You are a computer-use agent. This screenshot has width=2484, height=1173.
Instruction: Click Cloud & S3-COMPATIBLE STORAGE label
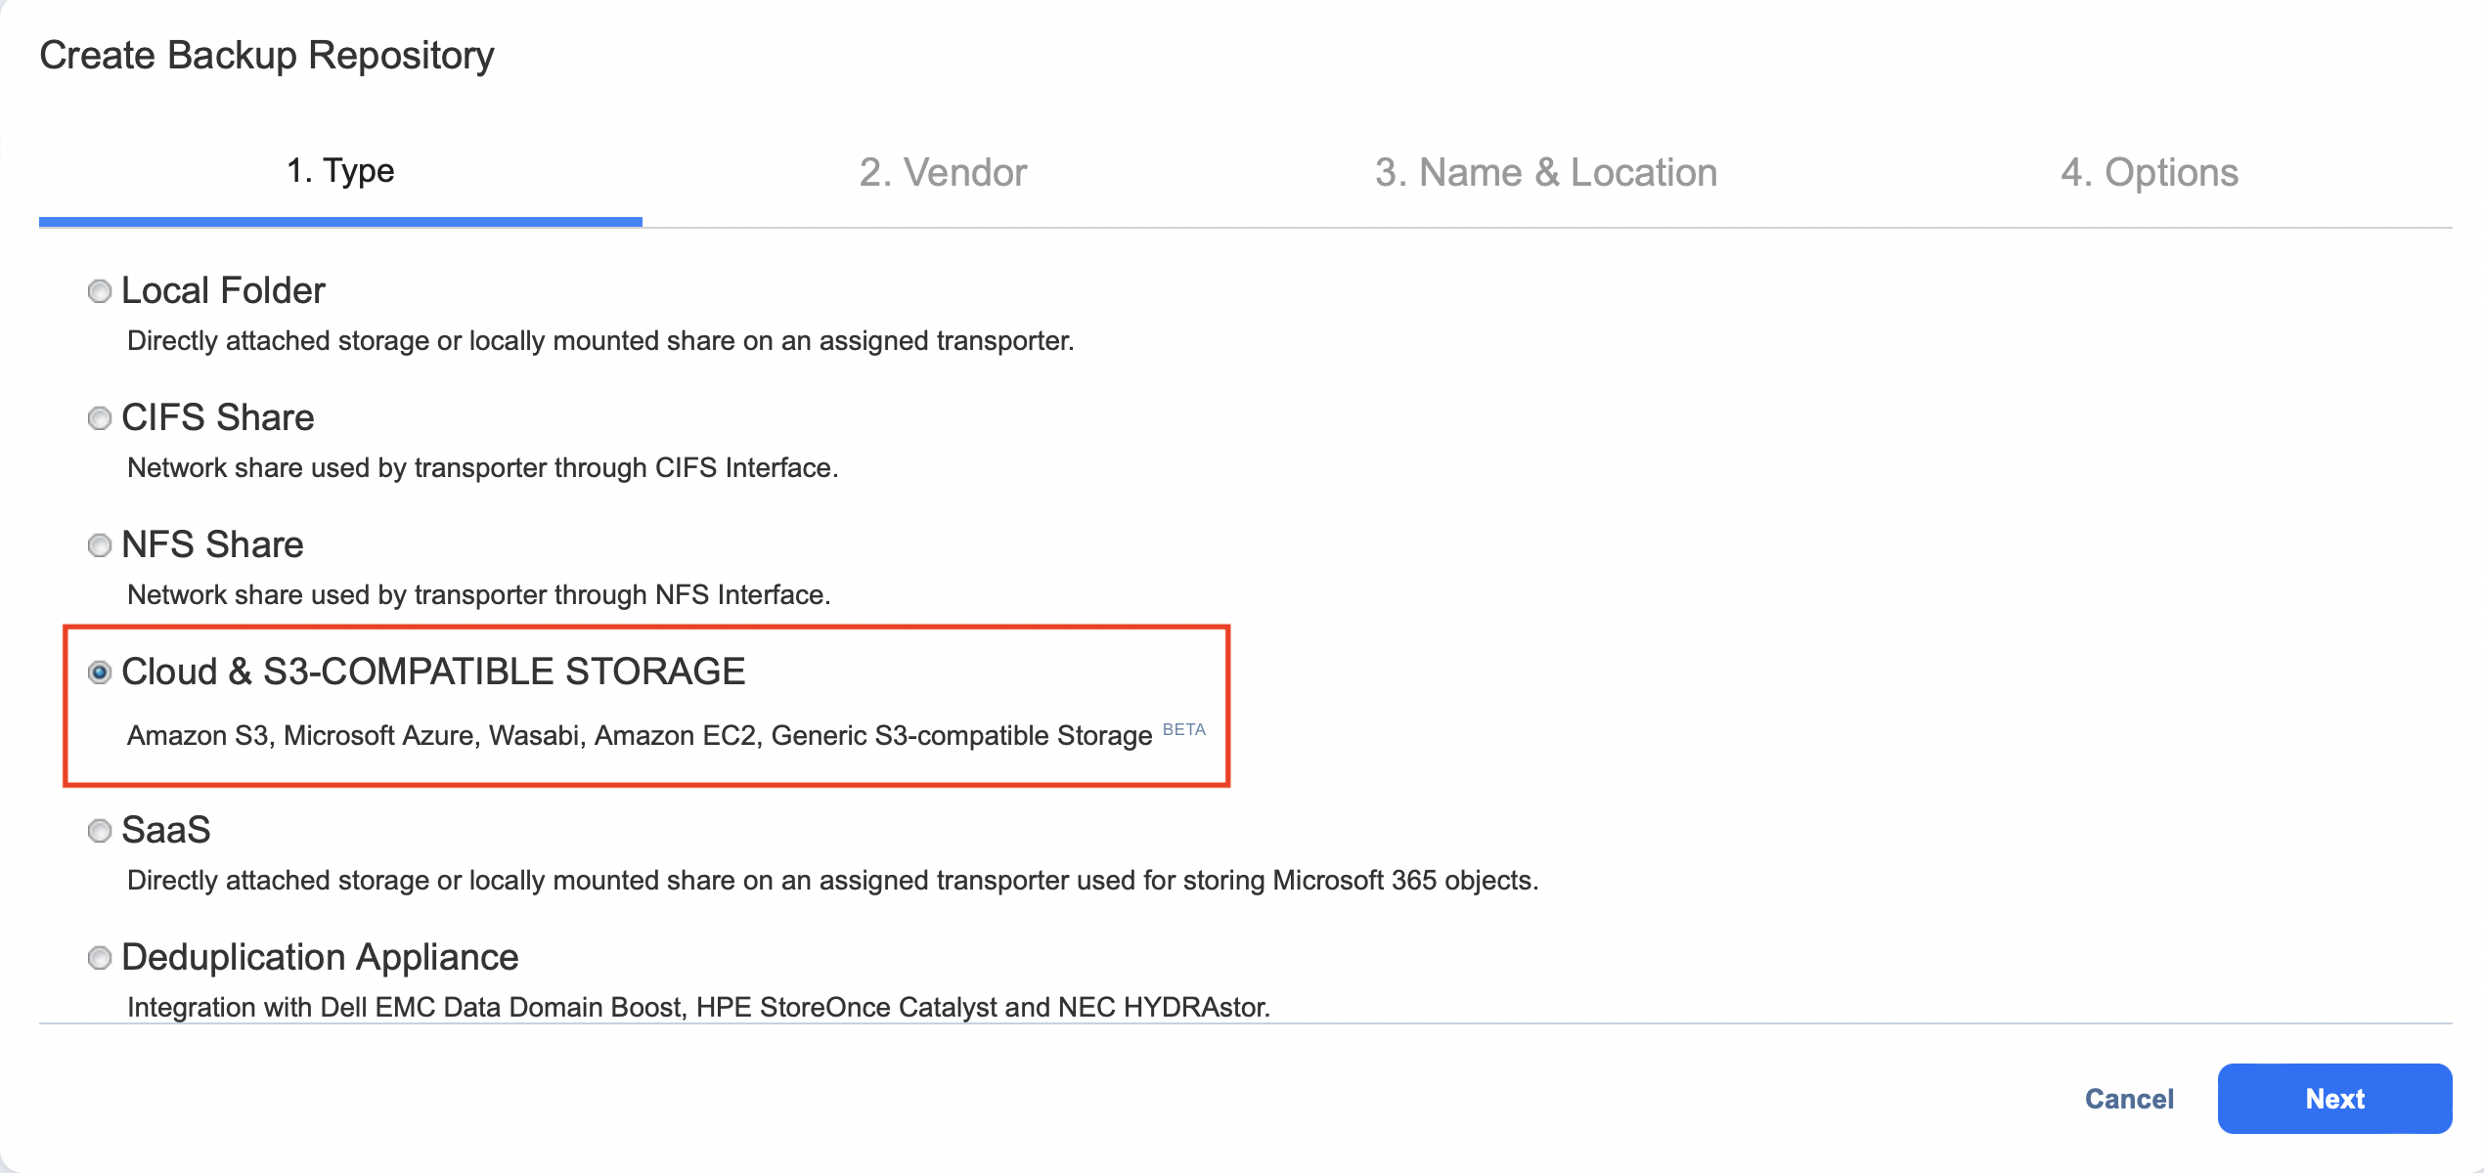point(433,673)
